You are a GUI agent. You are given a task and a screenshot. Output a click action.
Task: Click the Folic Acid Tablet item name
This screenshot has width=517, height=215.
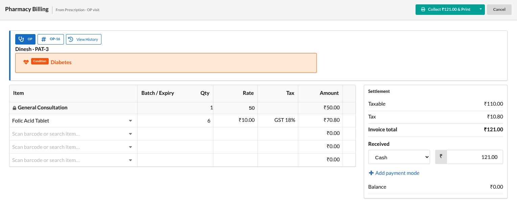click(x=31, y=120)
